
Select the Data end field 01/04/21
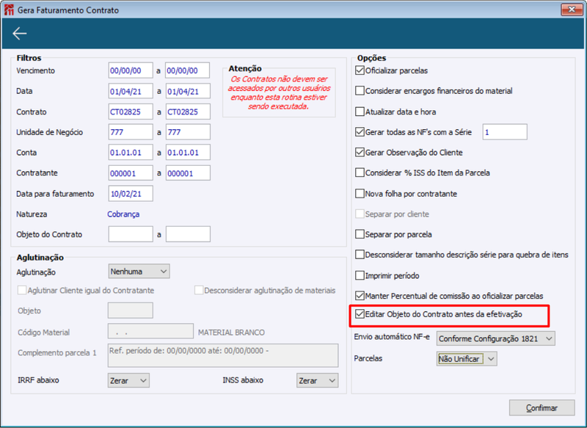tap(188, 91)
